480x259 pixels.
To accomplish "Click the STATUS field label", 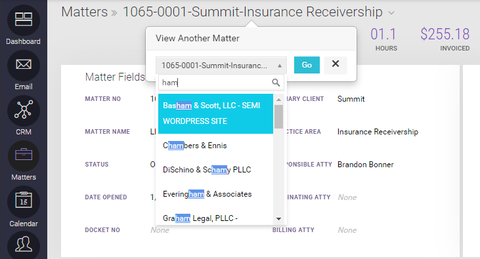I will (x=97, y=164).
